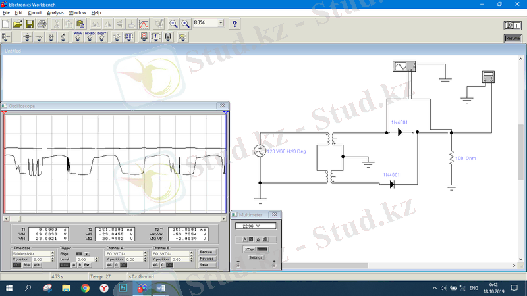The height and width of the screenshot is (296, 527).
Task: Open the Help question mark icon
Action: pos(235,24)
